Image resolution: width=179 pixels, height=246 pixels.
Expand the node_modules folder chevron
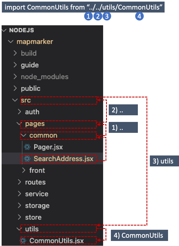(x=15, y=77)
